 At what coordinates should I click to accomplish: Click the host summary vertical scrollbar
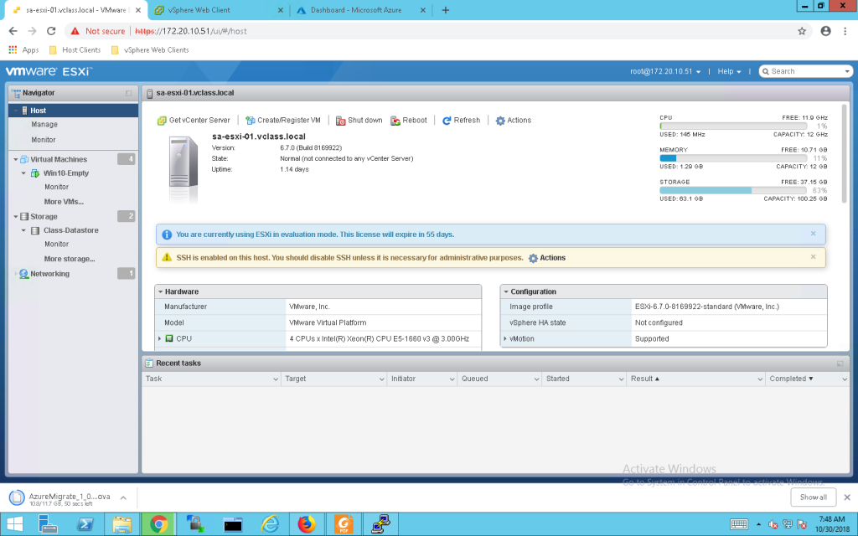[845, 153]
